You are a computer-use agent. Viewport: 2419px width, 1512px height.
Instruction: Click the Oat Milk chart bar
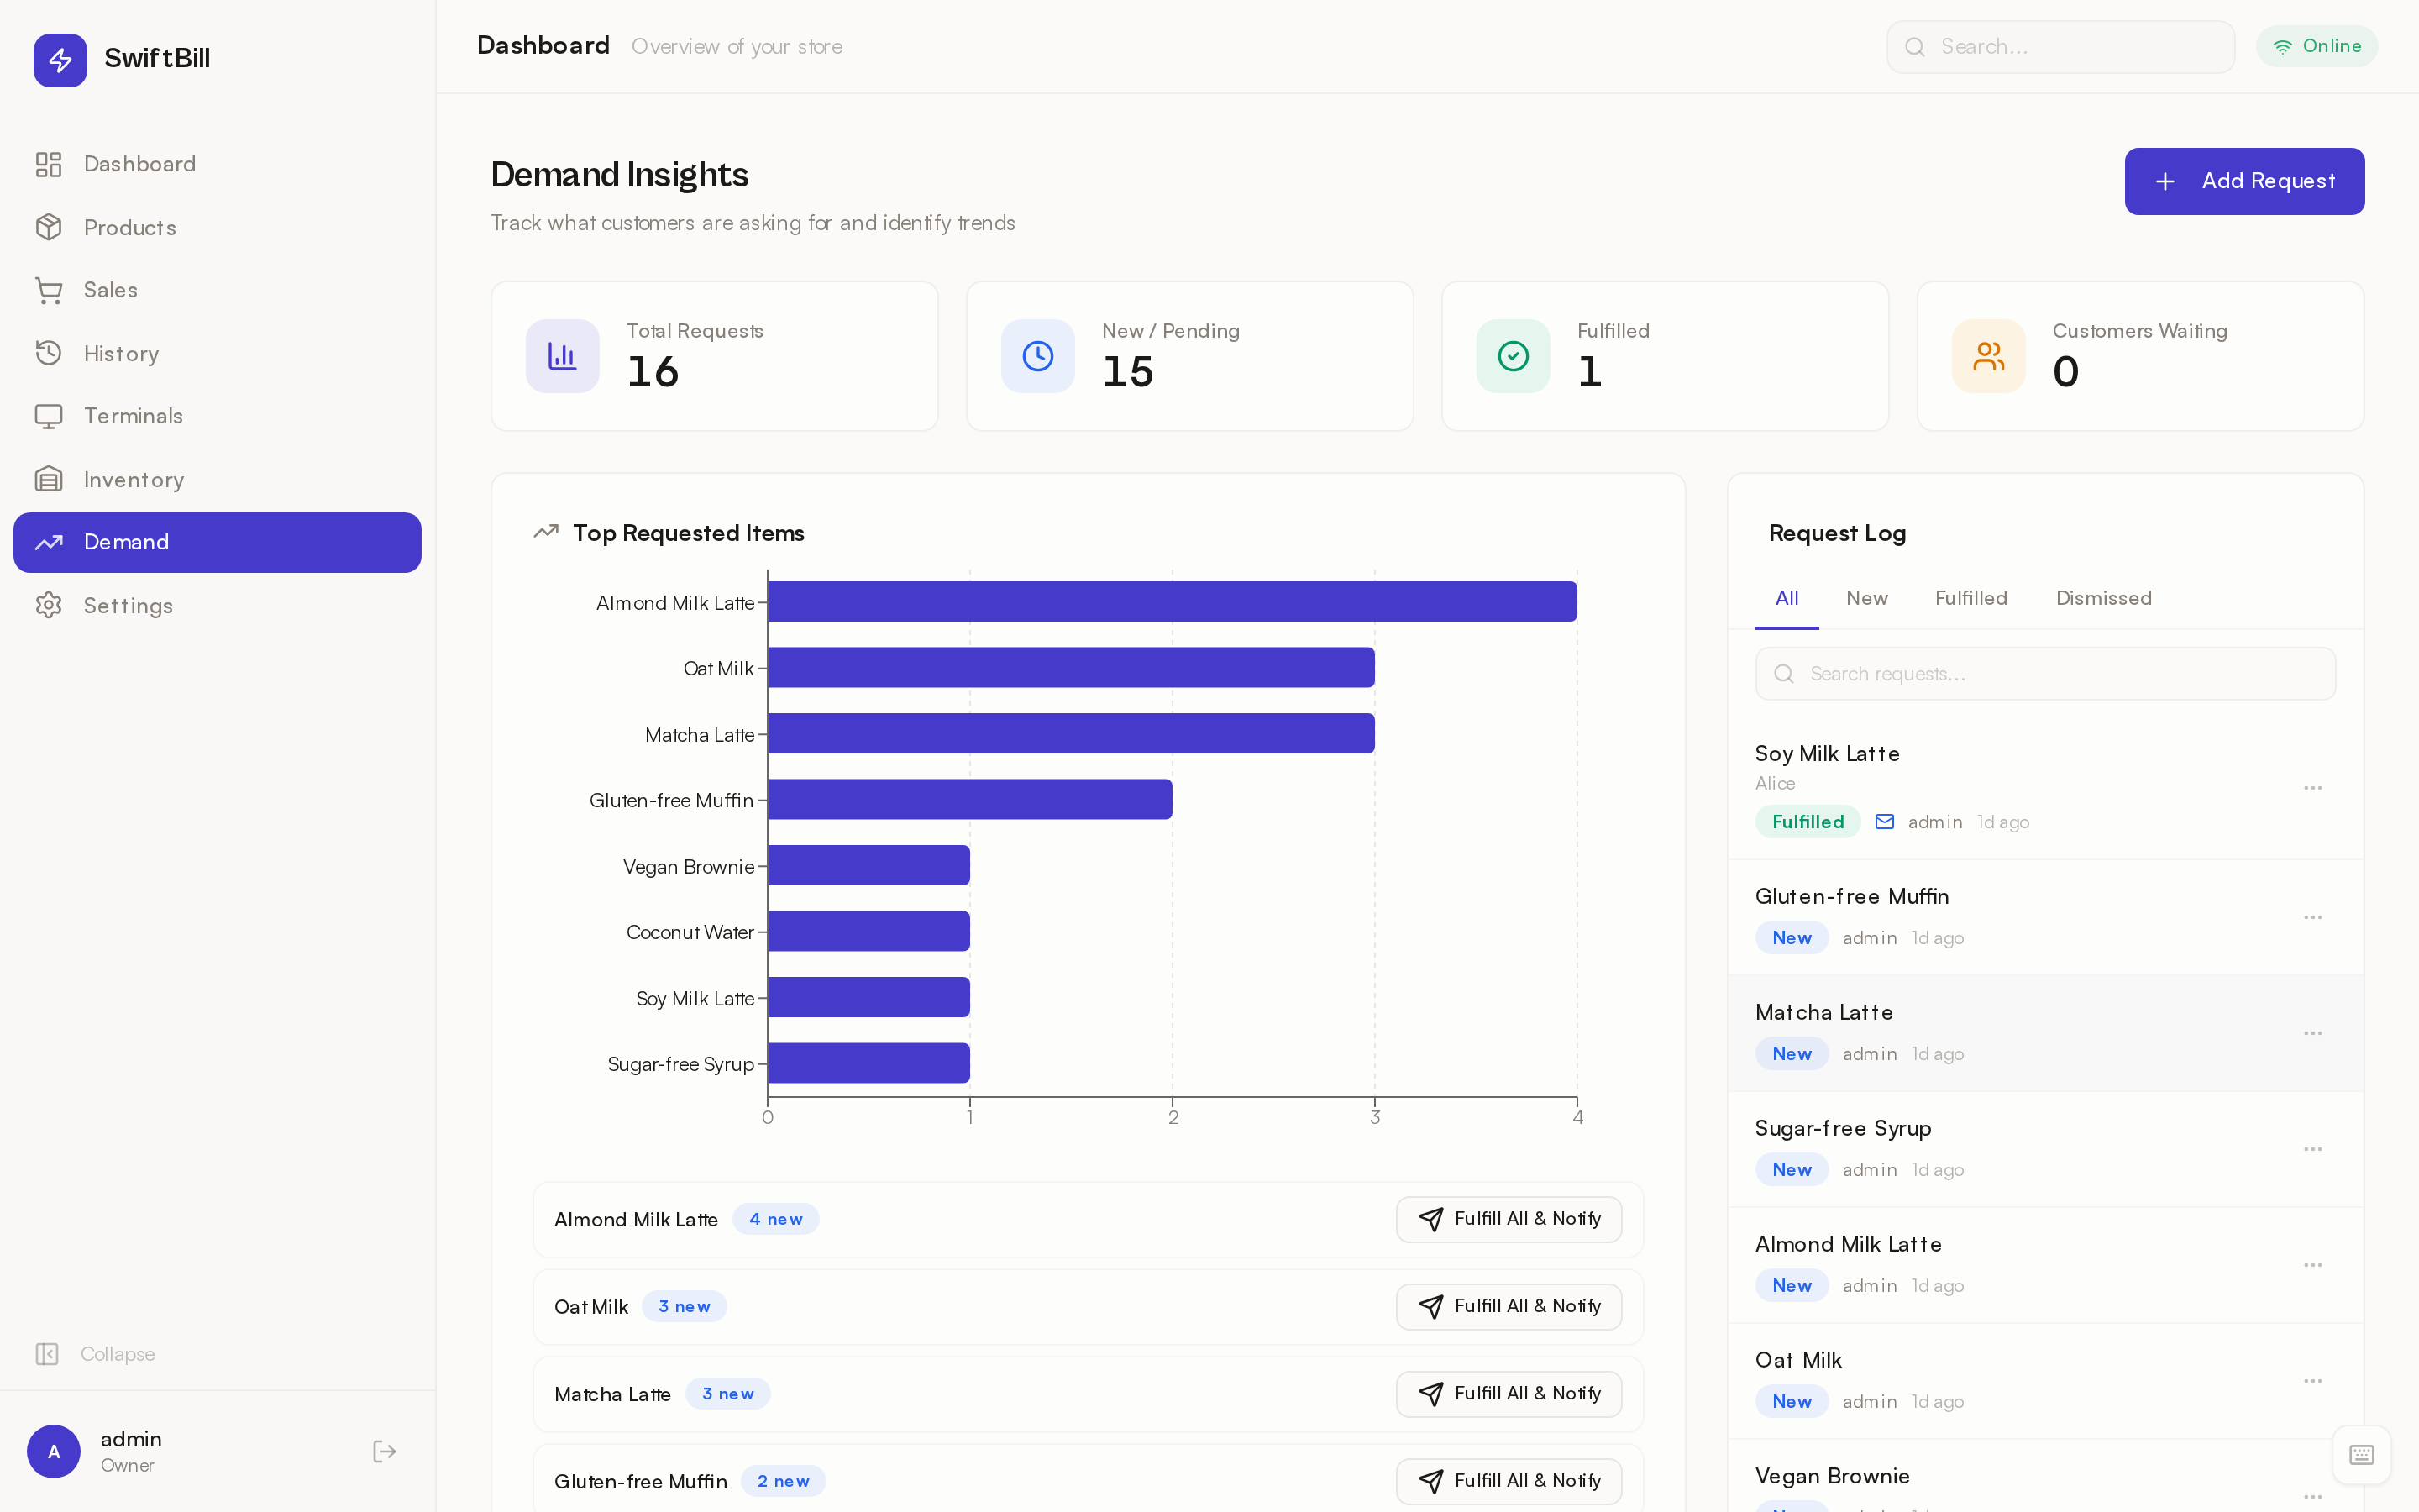pyautogui.click(x=1071, y=668)
